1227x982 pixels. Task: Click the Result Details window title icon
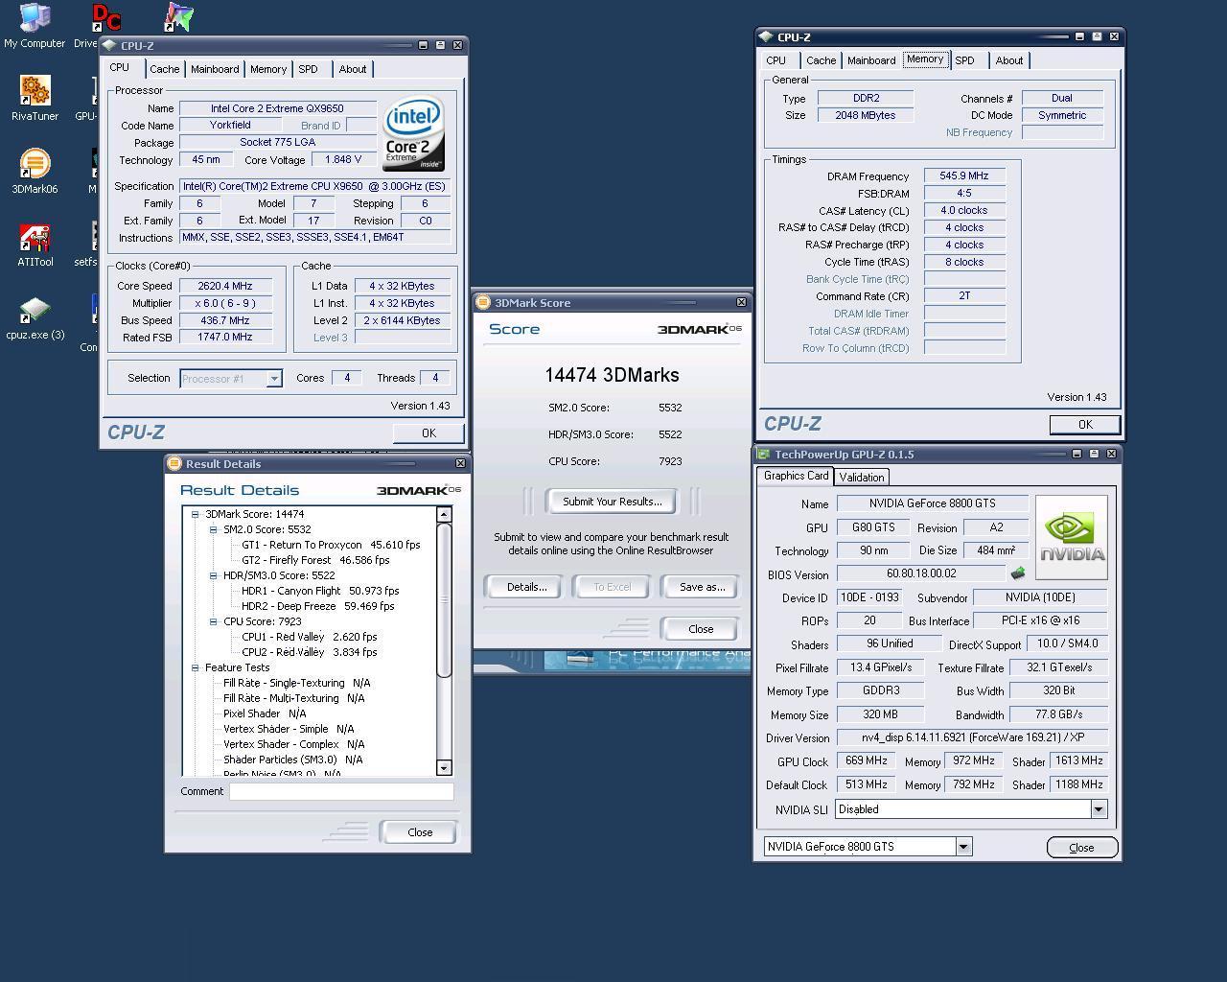click(x=174, y=463)
